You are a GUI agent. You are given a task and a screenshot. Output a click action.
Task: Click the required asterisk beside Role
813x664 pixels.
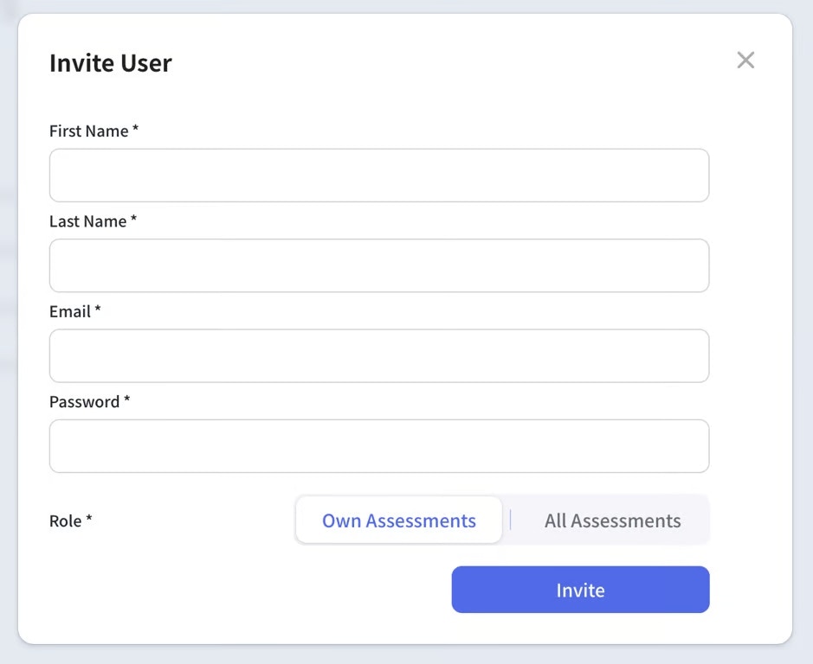point(89,520)
